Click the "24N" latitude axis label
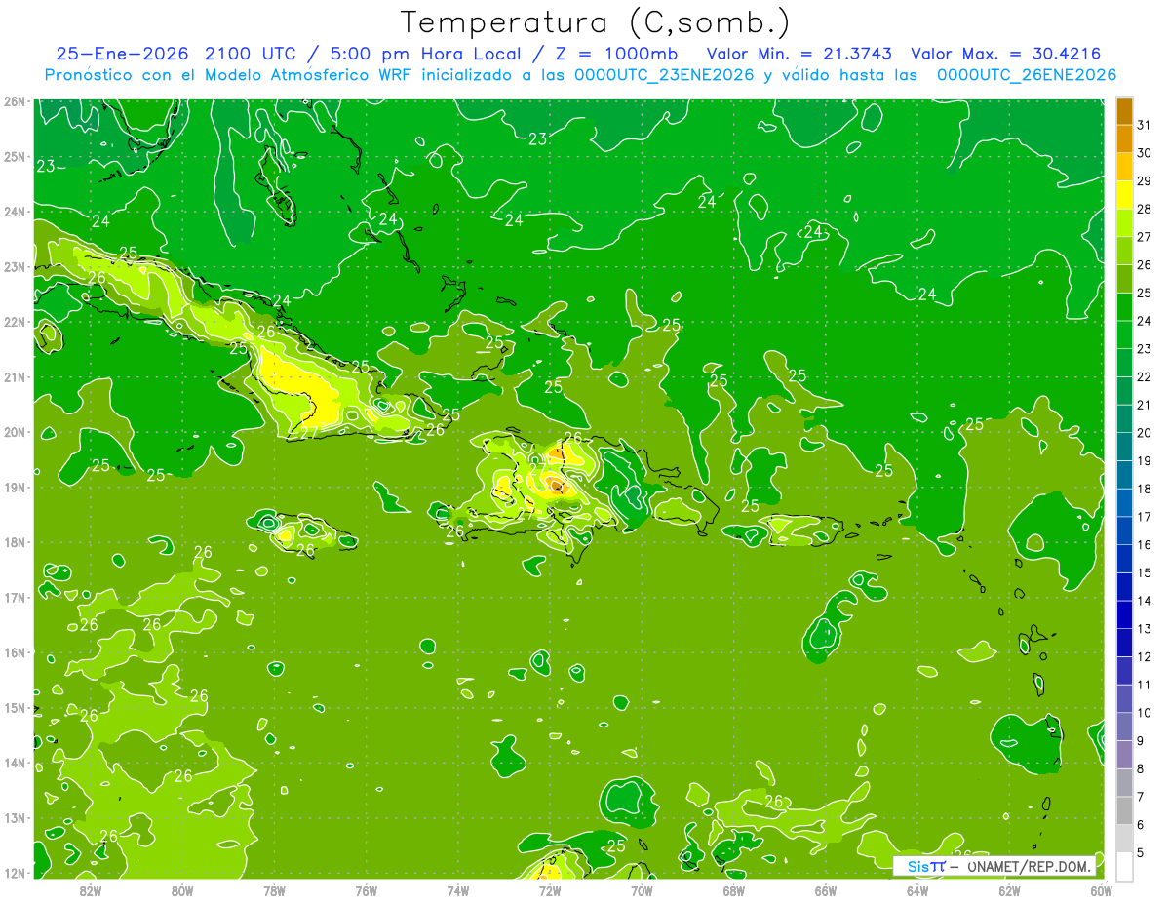 pyautogui.click(x=15, y=212)
